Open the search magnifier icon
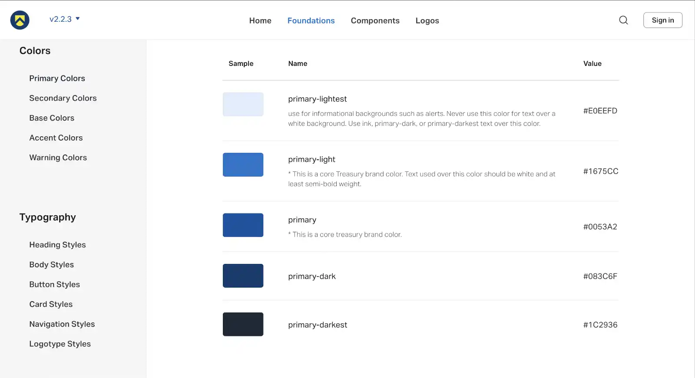695x378 pixels. [623, 20]
